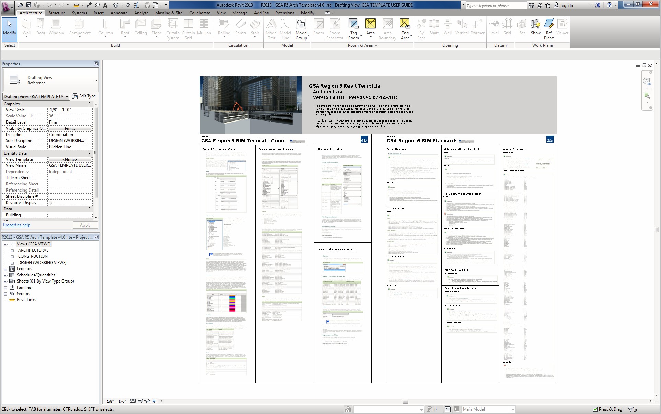Click the Edit Type button
The image size is (661, 414).
84,96
